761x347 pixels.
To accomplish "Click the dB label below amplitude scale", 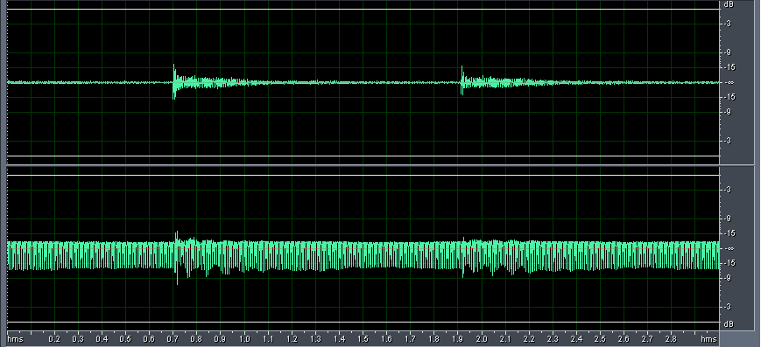I will click(x=728, y=323).
